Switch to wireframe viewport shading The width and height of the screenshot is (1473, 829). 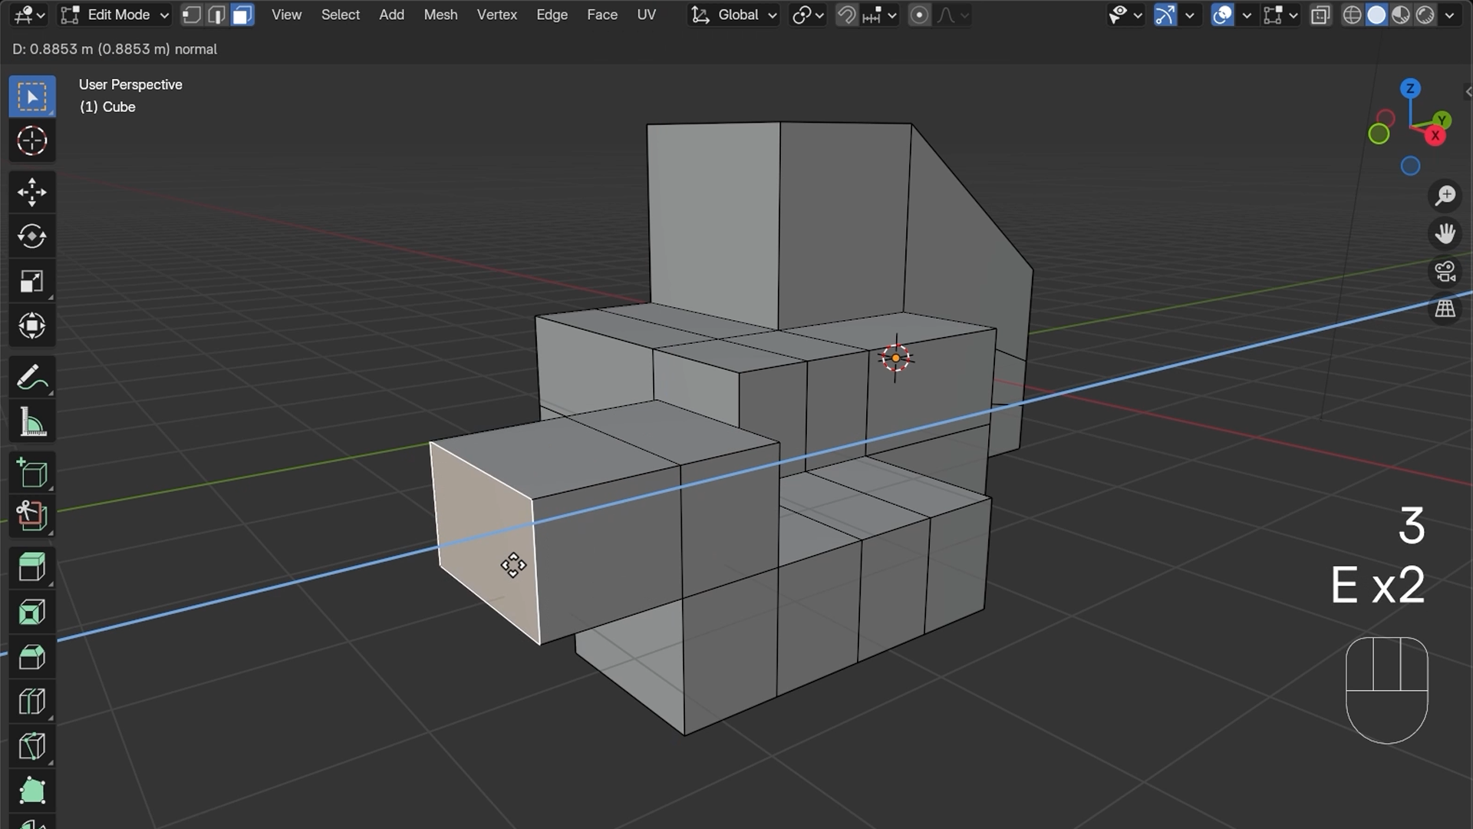pos(1352,15)
